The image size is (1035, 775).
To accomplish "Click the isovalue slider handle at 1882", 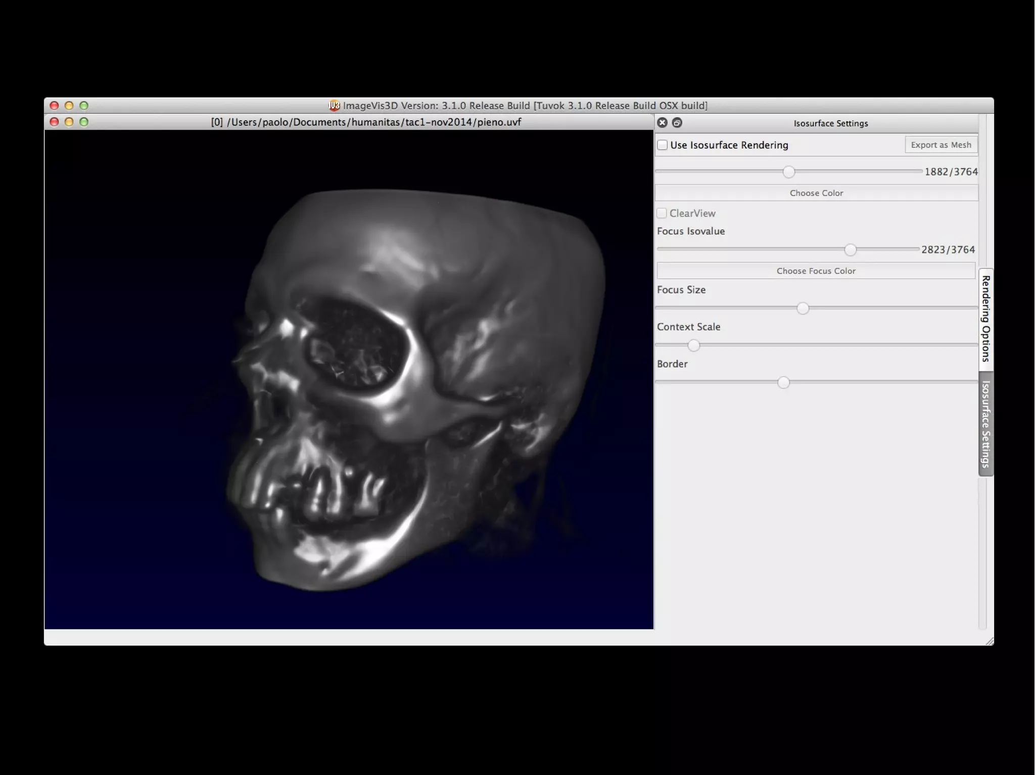I will [788, 172].
